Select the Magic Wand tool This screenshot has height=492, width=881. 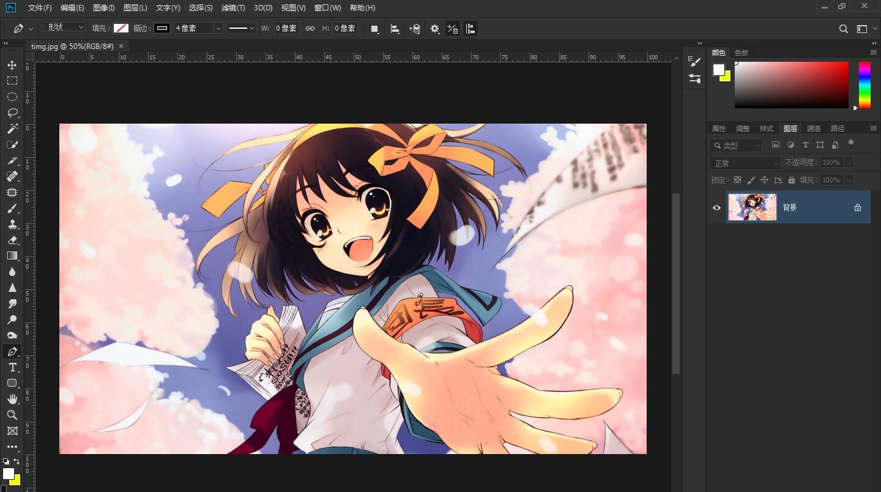(x=12, y=129)
